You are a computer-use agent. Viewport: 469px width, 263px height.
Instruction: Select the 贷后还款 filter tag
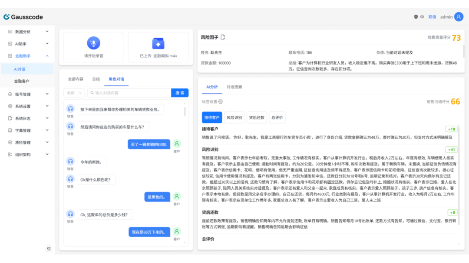[x=256, y=117]
